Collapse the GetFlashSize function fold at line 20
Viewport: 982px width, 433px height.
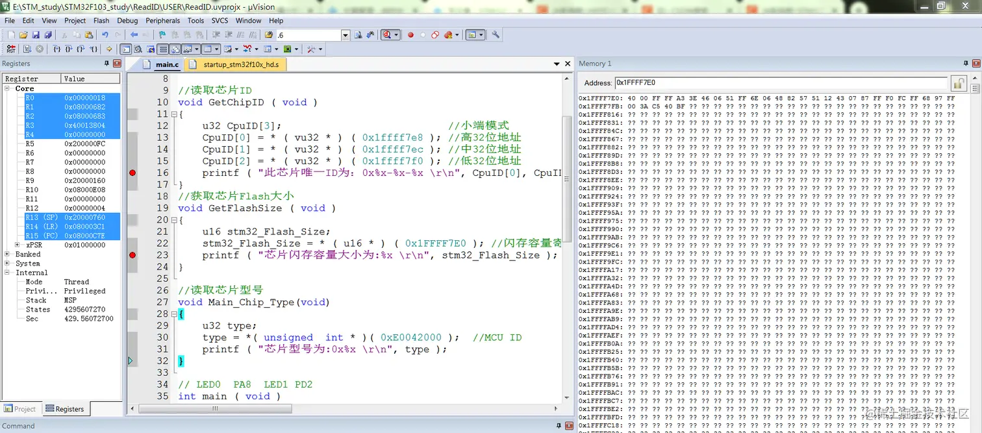(x=175, y=220)
